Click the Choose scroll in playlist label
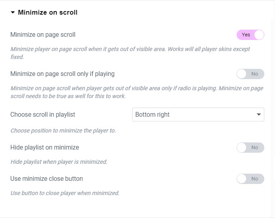The width and height of the screenshot is (275, 218). click(x=43, y=115)
